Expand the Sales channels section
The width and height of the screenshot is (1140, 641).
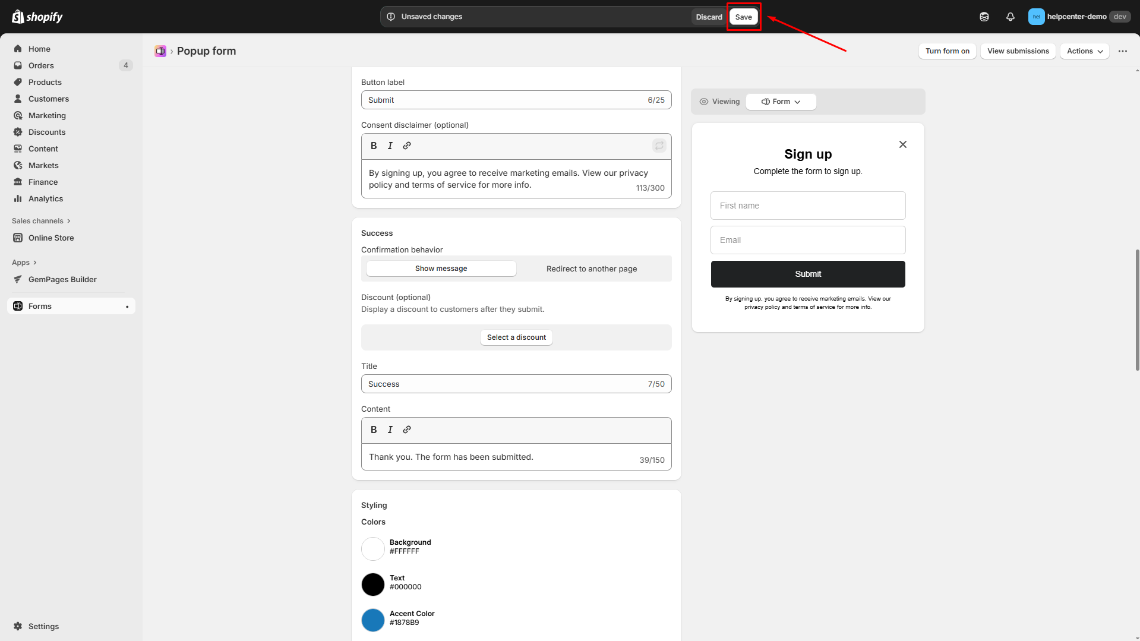click(x=41, y=221)
